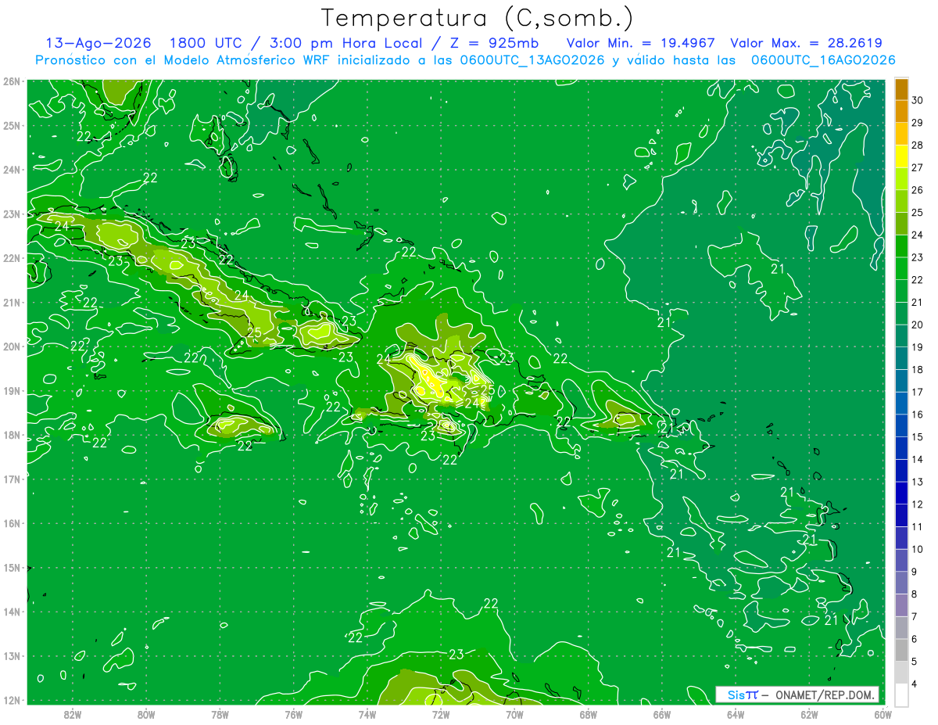
Task: Click "Valor Max. = 28.2619" text
Action: [x=806, y=43]
